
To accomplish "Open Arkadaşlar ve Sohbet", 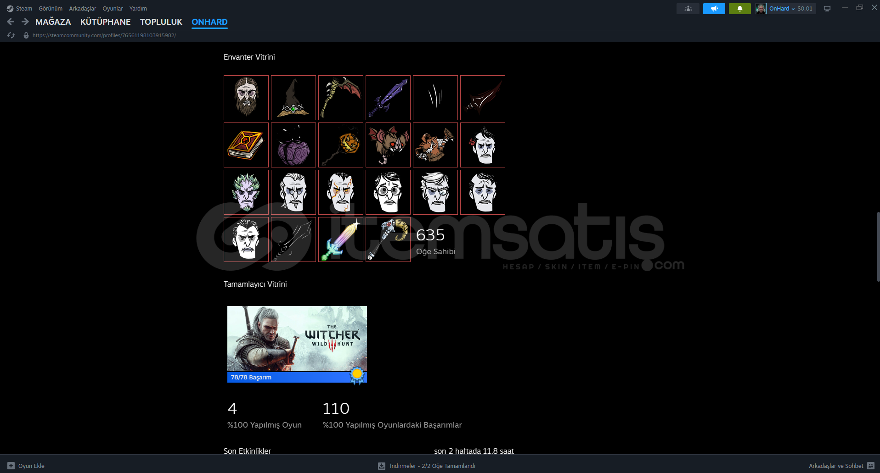I will [x=841, y=466].
